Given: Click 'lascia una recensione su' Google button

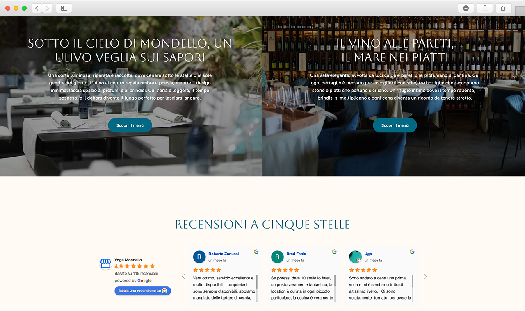Looking at the screenshot, I should point(143,291).
